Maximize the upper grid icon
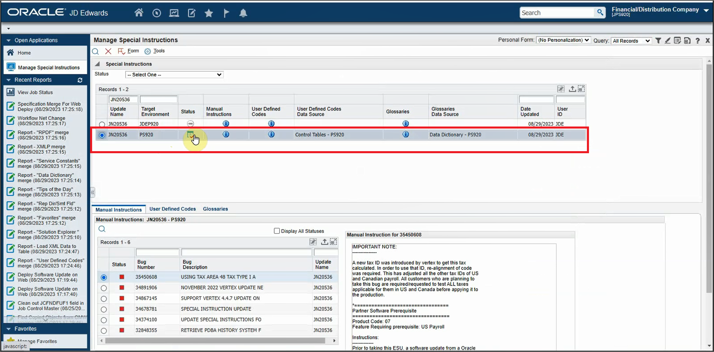Image resolution: width=714 pixels, height=352 pixels. tap(581, 89)
